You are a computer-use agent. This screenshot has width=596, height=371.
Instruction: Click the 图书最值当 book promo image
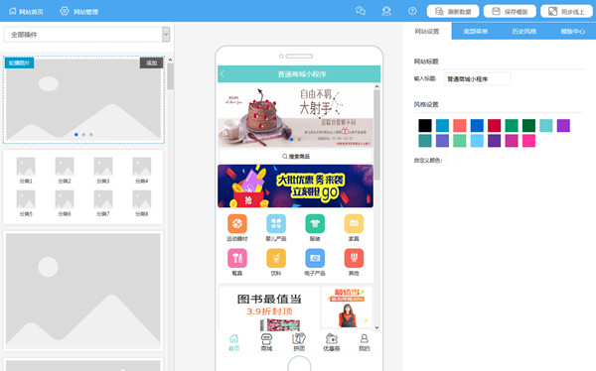269,309
